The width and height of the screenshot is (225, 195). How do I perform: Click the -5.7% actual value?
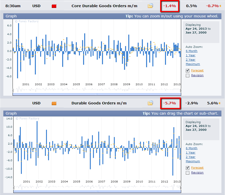(x=169, y=103)
